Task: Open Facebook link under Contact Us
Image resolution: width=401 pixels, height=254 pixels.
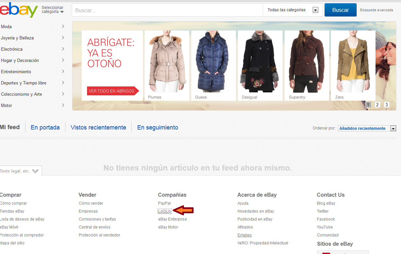Action: 326,219
